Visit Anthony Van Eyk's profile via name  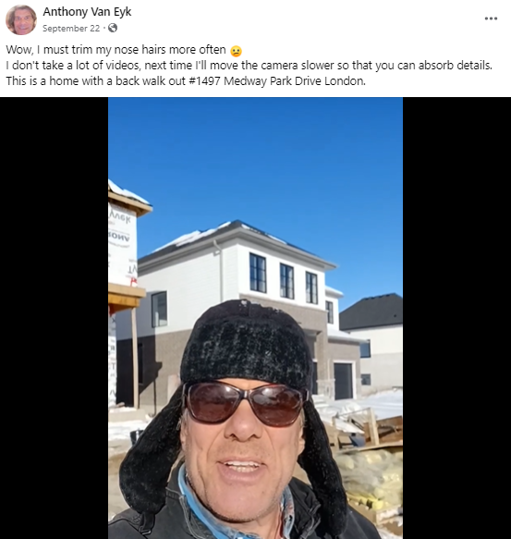pos(87,12)
